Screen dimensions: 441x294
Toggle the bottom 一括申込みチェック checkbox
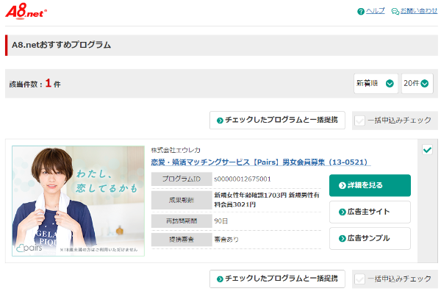359,279
